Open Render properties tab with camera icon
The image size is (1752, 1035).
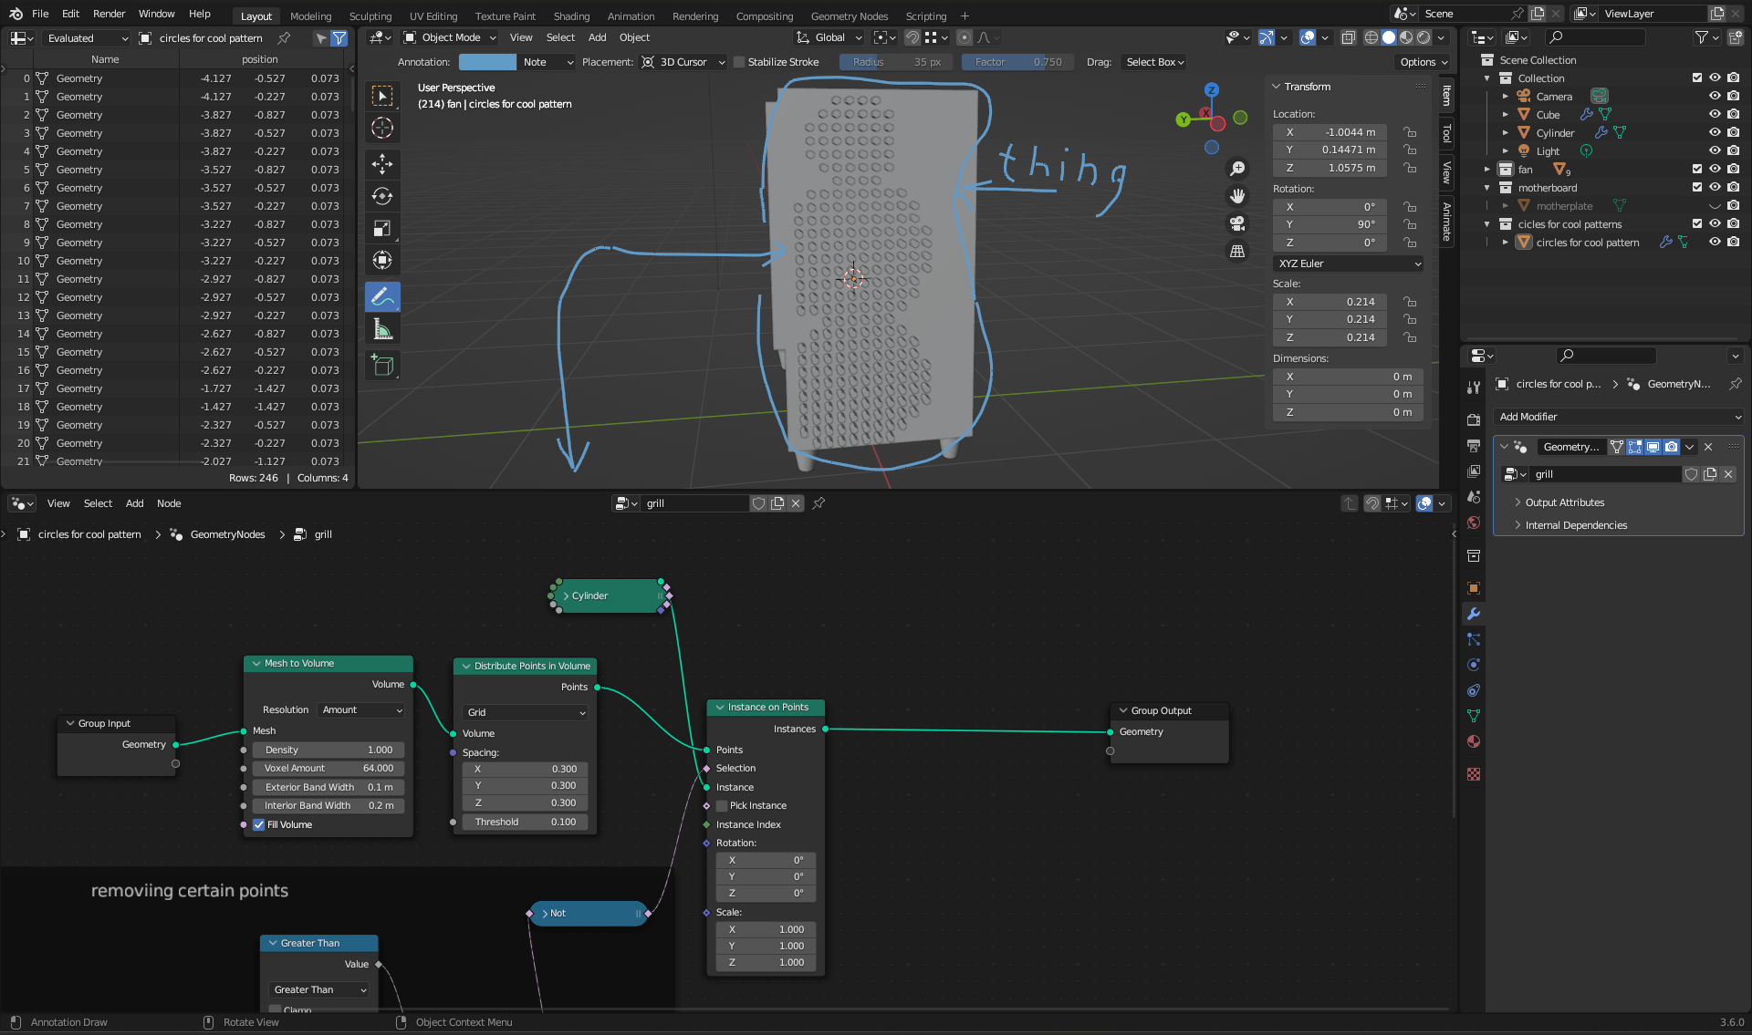[x=1473, y=419]
